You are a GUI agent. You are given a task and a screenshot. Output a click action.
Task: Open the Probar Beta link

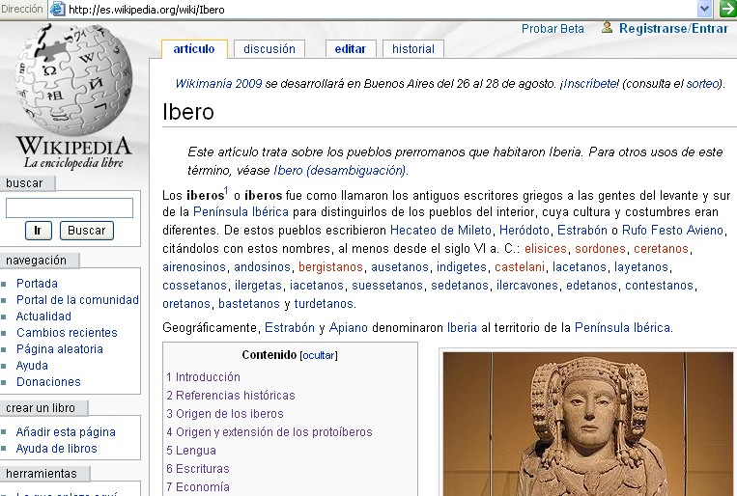(553, 29)
